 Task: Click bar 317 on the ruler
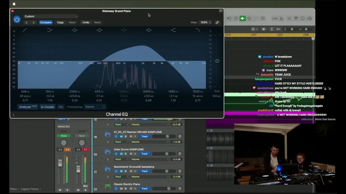coord(254,35)
